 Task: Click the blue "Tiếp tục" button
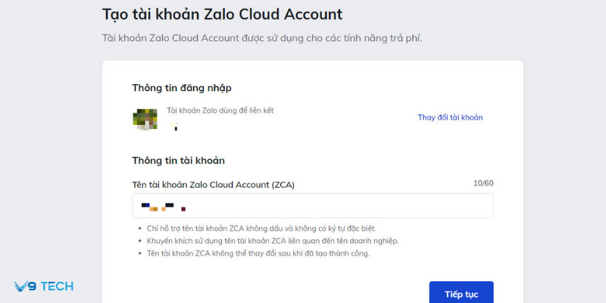click(x=461, y=292)
